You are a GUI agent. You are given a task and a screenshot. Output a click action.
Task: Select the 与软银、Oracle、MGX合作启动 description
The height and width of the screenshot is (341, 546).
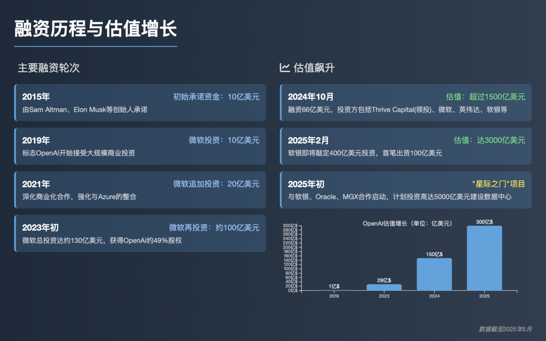[x=400, y=197]
